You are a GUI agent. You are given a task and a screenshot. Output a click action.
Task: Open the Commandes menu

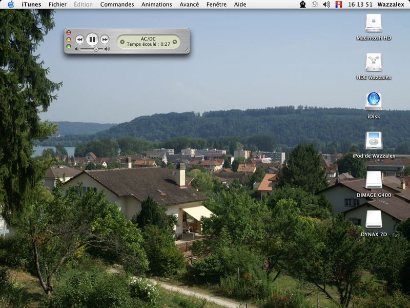pos(117,5)
